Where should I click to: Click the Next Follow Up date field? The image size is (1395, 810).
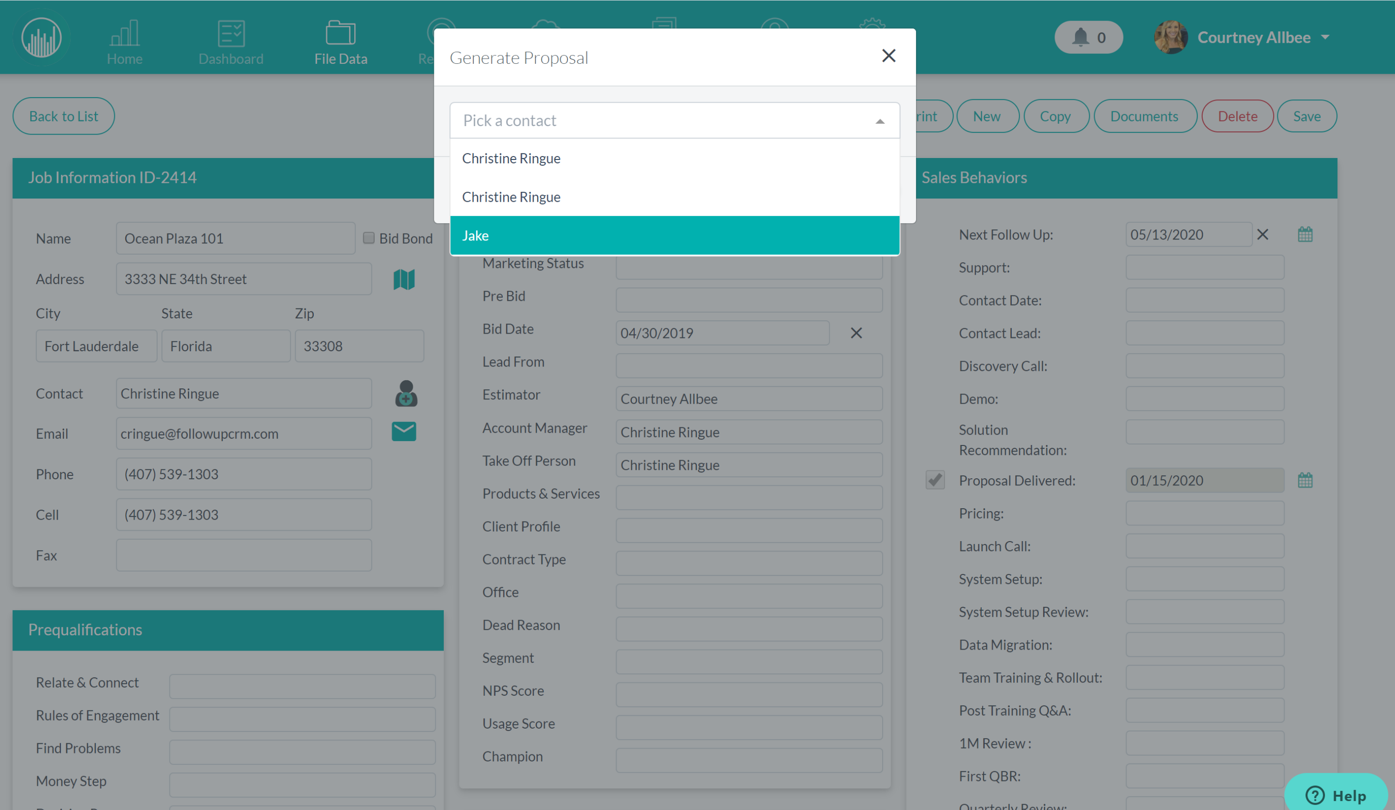[x=1188, y=235]
